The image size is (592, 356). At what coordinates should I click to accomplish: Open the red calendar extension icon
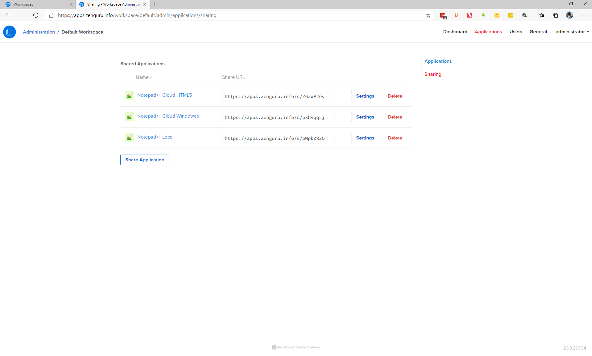click(443, 15)
